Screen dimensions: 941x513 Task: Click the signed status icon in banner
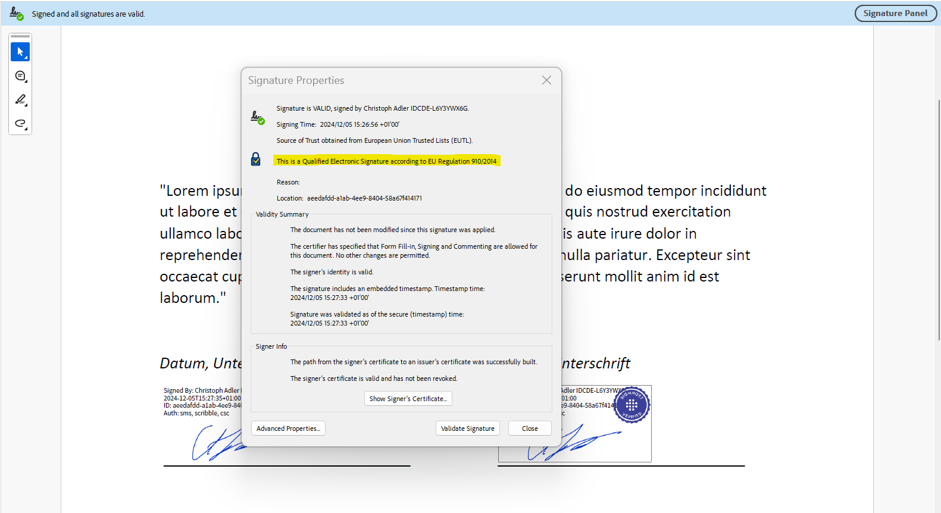(x=17, y=13)
